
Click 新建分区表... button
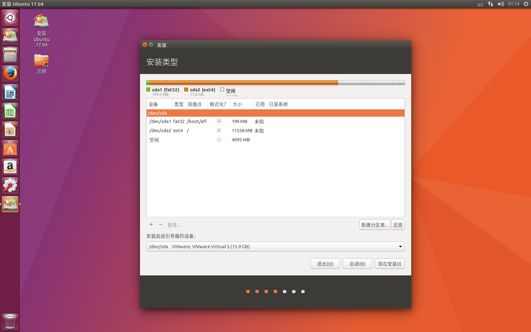coord(375,225)
